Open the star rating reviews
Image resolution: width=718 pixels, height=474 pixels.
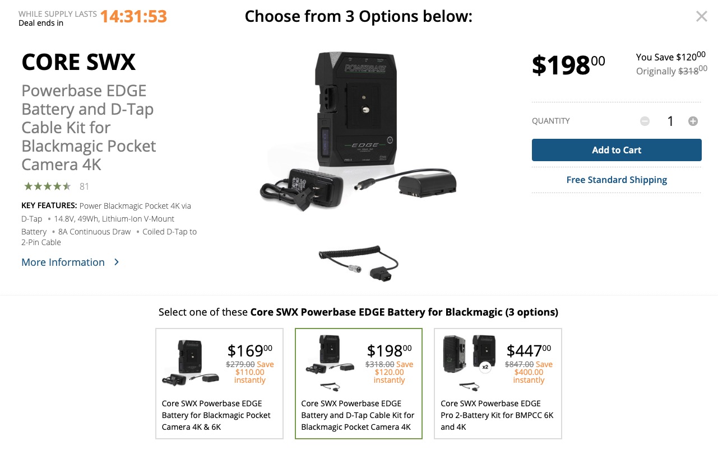pyautogui.click(x=47, y=186)
